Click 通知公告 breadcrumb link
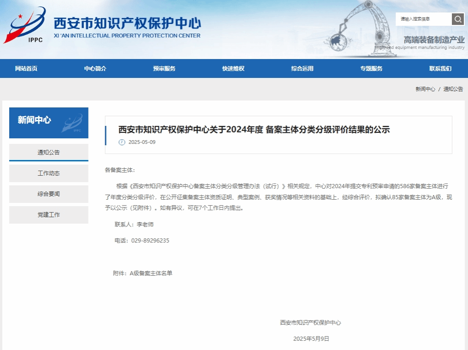This screenshot has width=468, height=350. click(x=453, y=89)
